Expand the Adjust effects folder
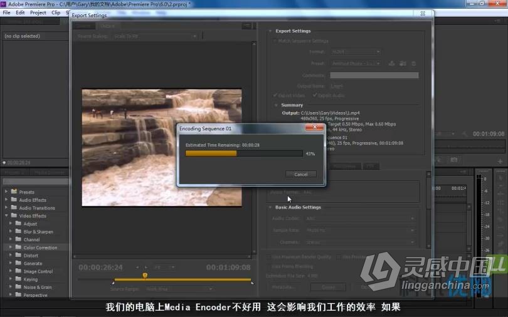Screen dimensions: 508x317 coord(11,224)
